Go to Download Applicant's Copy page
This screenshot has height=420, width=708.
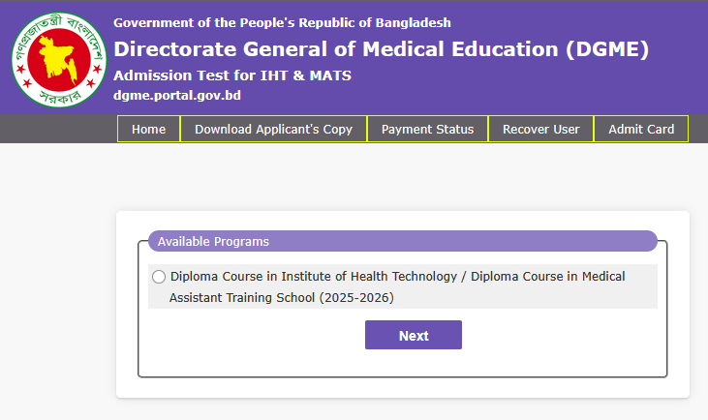pyautogui.click(x=273, y=129)
